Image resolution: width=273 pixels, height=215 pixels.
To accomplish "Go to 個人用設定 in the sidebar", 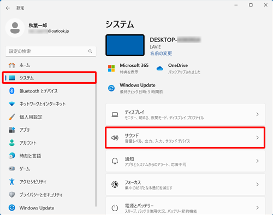I will click(49, 117).
